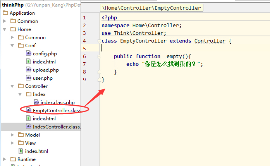270x166 pixels.
Task: Click the Application folder icon
Action: click(5, 13)
